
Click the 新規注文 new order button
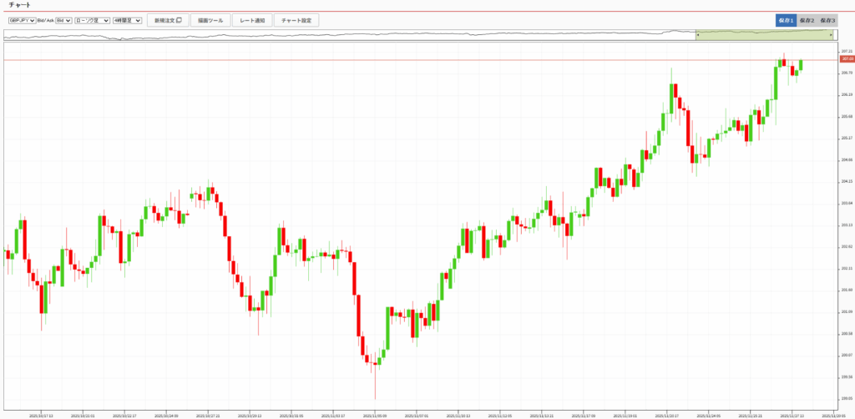[167, 20]
